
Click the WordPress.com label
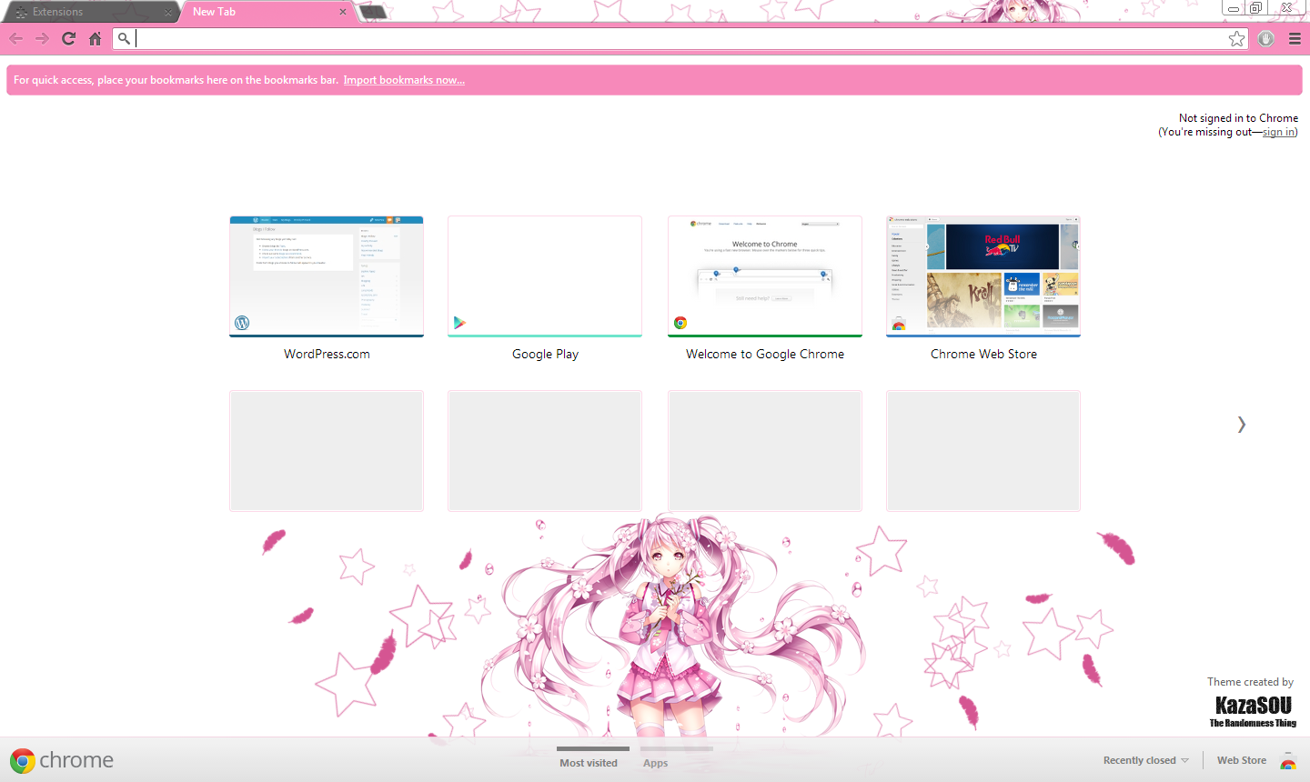coord(327,354)
